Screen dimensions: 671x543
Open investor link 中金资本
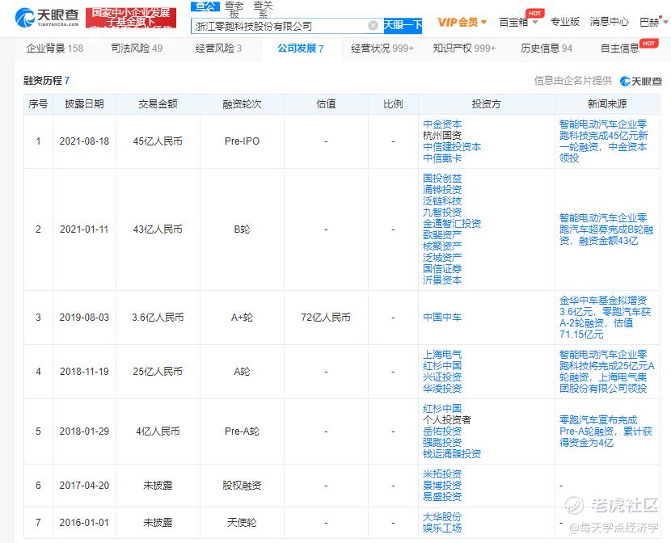pos(442,124)
